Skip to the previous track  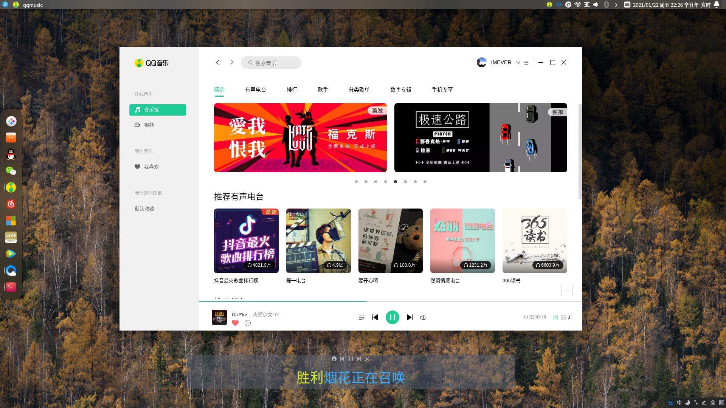[x=375, y=317]
